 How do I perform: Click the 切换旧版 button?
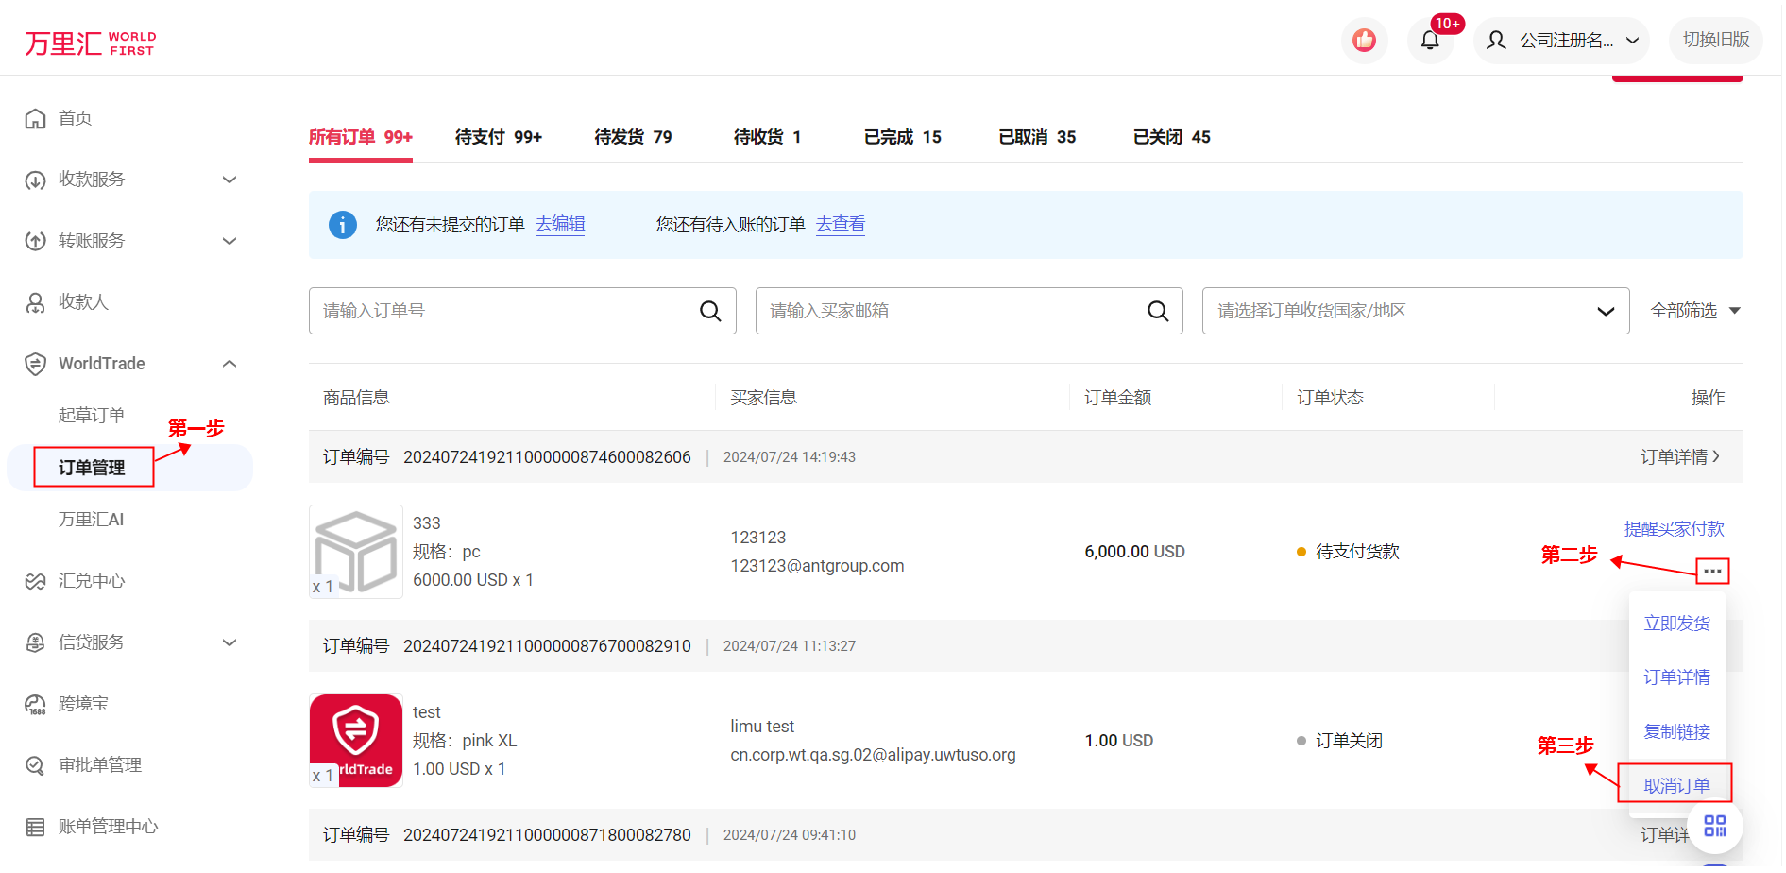[1718, 41]
